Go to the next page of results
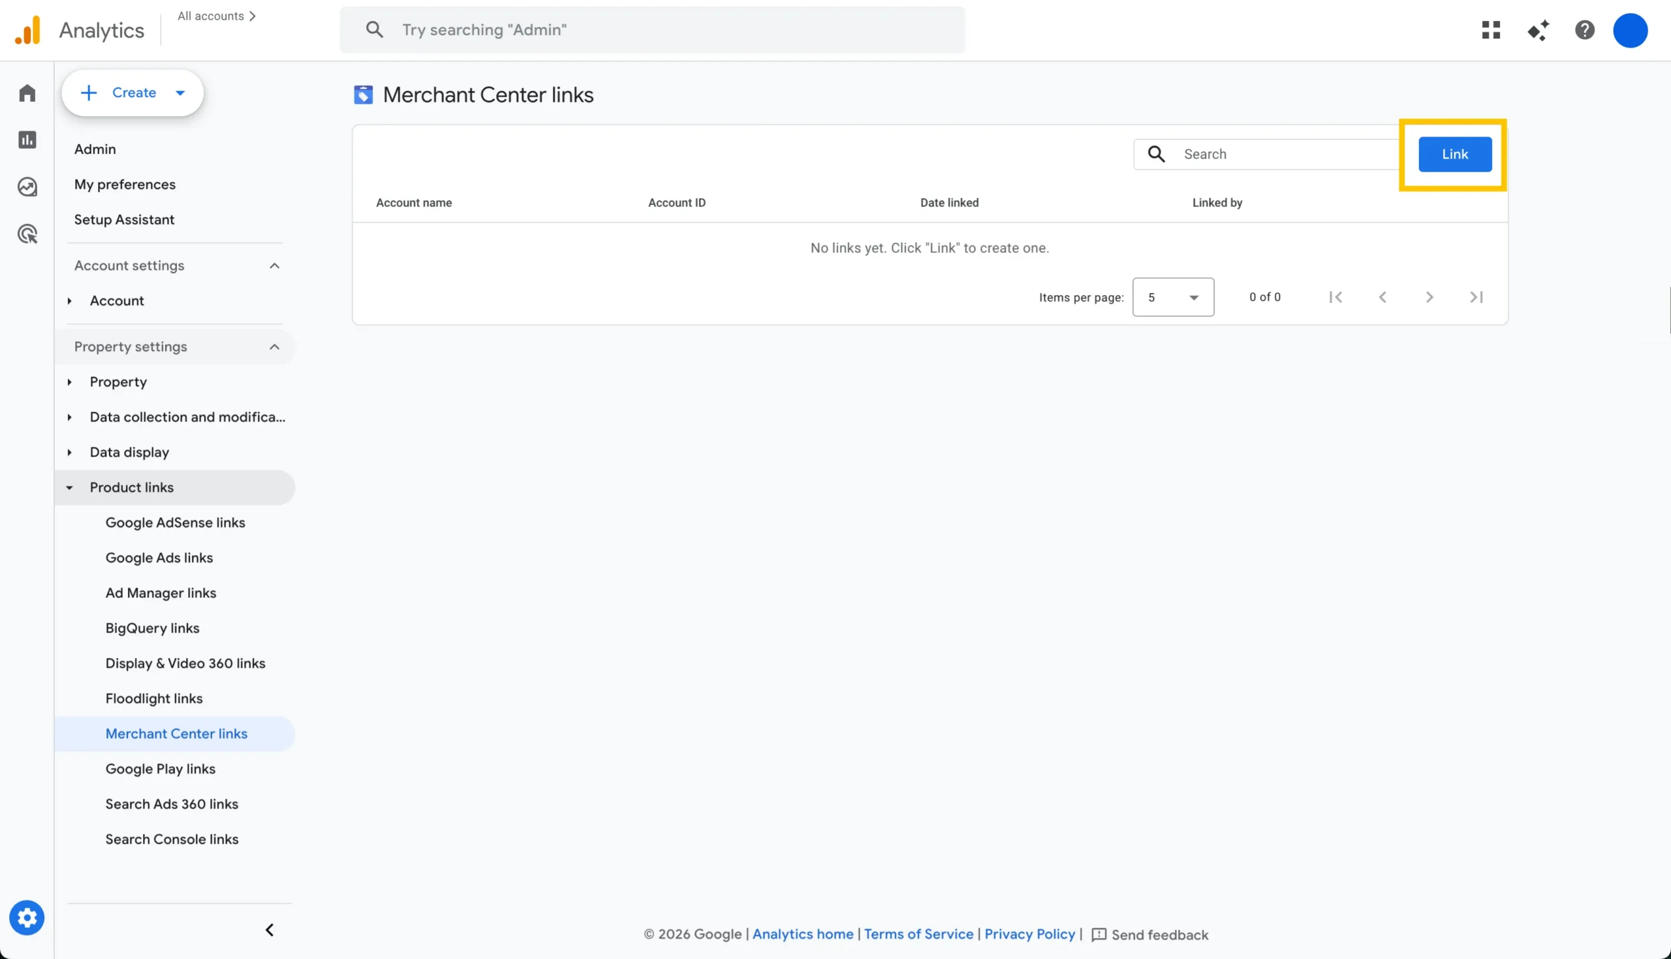Image resolution: width=1671 pixels, height=959 pixels. 1429,297
